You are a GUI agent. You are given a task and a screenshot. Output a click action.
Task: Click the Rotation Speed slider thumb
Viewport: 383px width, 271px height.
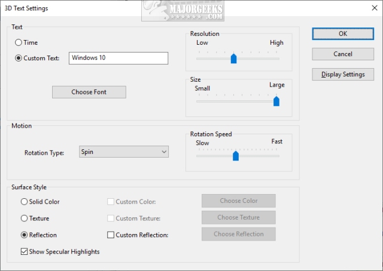(x=236, y=156)
